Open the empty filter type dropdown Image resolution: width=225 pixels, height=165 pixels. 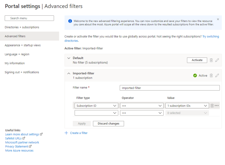(96, 113)
